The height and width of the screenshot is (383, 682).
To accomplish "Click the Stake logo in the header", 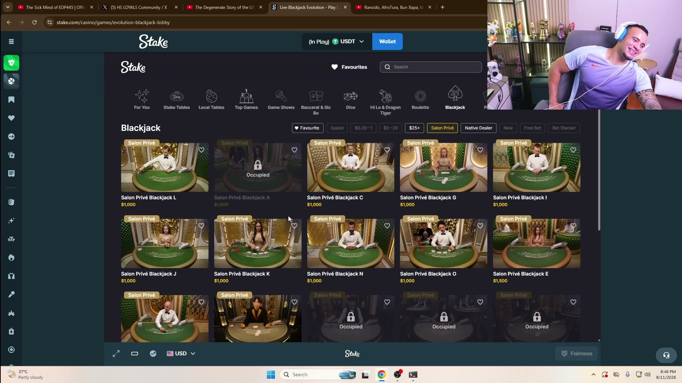I will point(153,41).
